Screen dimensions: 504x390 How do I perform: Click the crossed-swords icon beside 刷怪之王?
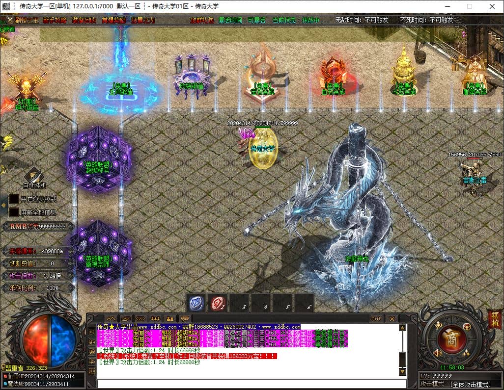pos(10,20)
